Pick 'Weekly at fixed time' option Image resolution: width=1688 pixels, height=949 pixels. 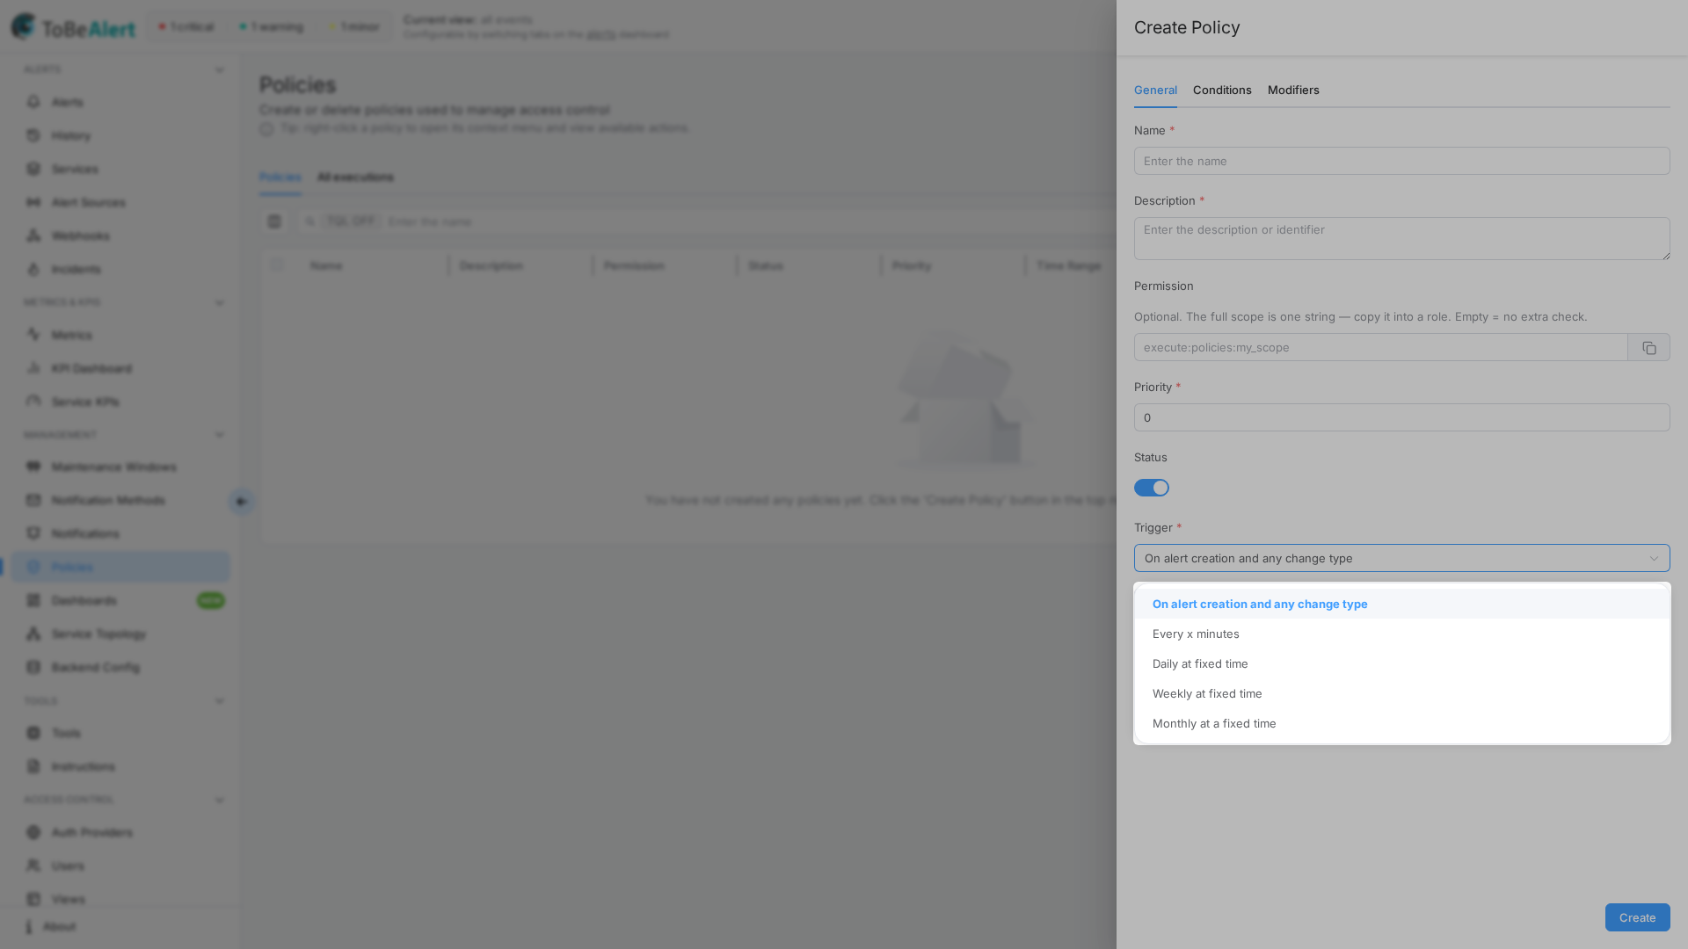pyautogui.click(x=1401, y=694)
